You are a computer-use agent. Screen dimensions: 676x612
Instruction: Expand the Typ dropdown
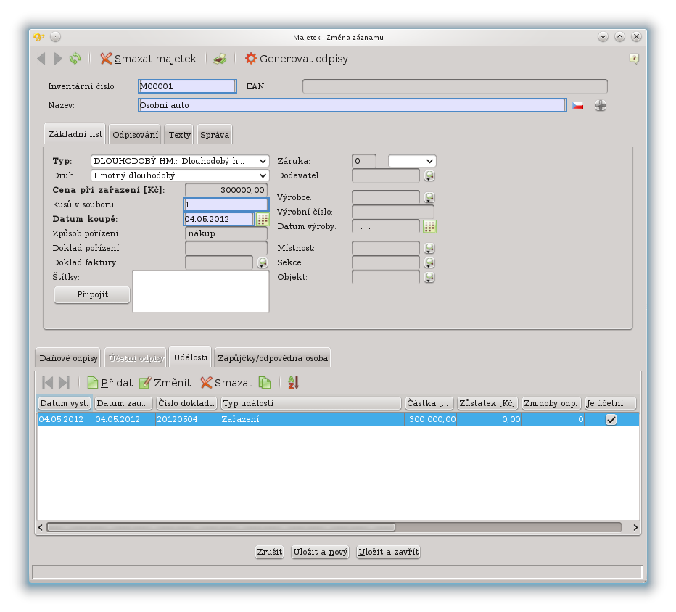(x=179, y=161)
